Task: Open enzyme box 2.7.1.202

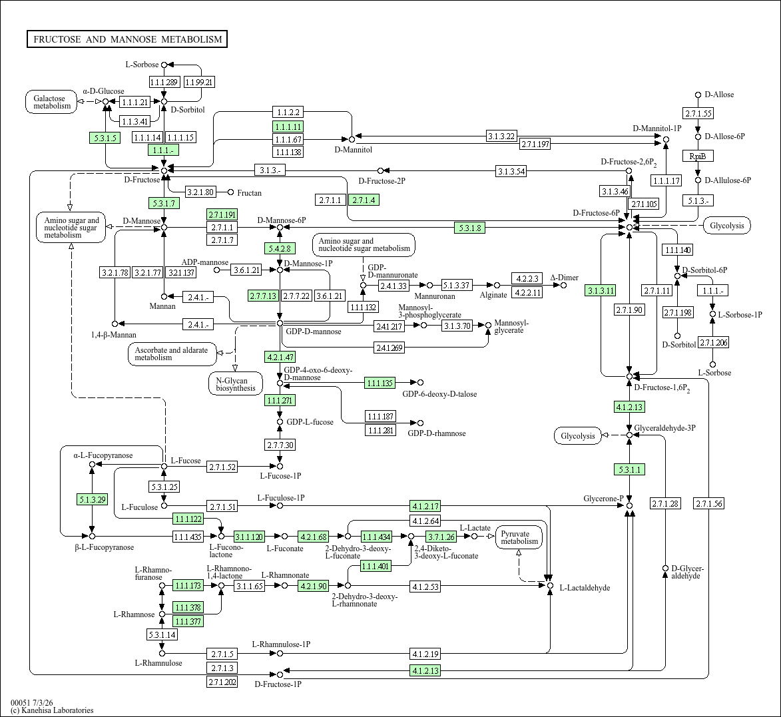Action: pyautogui.click(x=222, y=682)
